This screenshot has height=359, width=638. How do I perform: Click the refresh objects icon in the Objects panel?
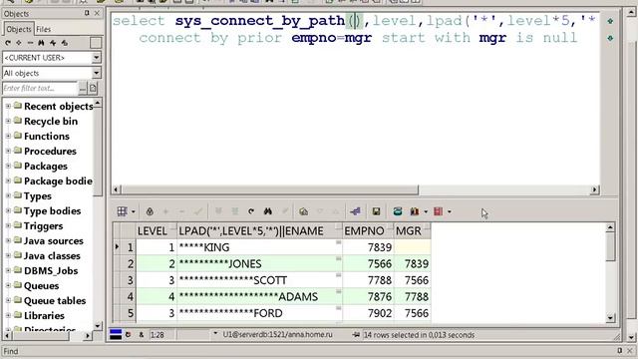pos(8,43)
